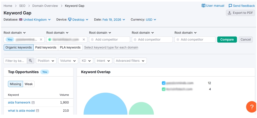
Task: Click the Send feedback chat icon
Action: coord(230,6)
